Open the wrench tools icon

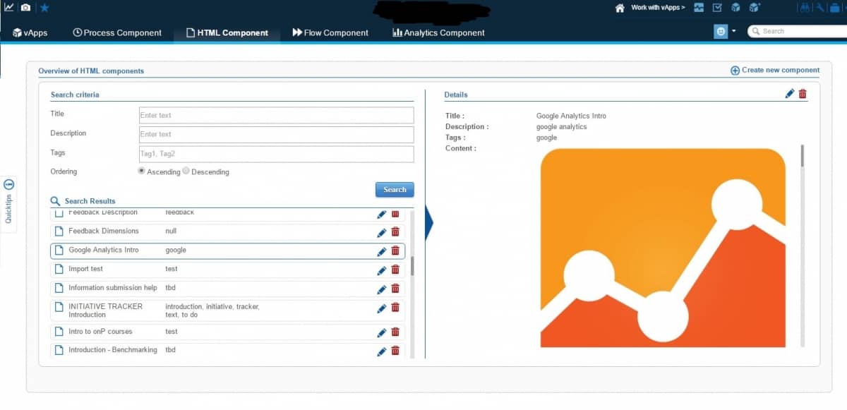point(820,8)
